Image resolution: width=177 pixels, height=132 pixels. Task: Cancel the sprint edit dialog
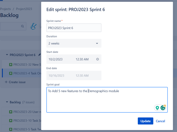160,121
